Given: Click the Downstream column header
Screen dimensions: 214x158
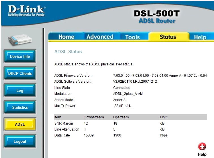Looking at the screenshot, I should (94, 117).
